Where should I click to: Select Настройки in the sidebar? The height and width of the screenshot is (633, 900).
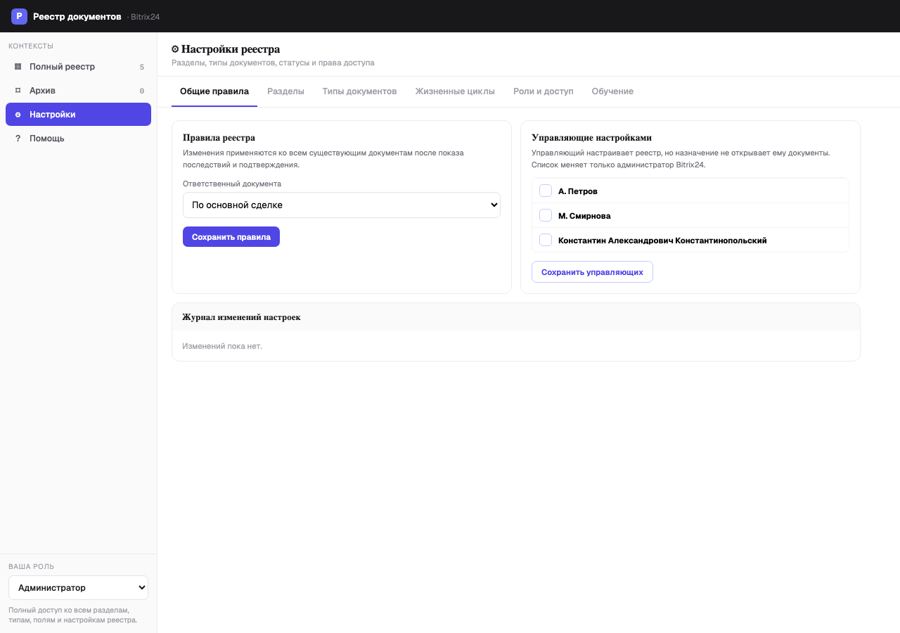point(78,115)
